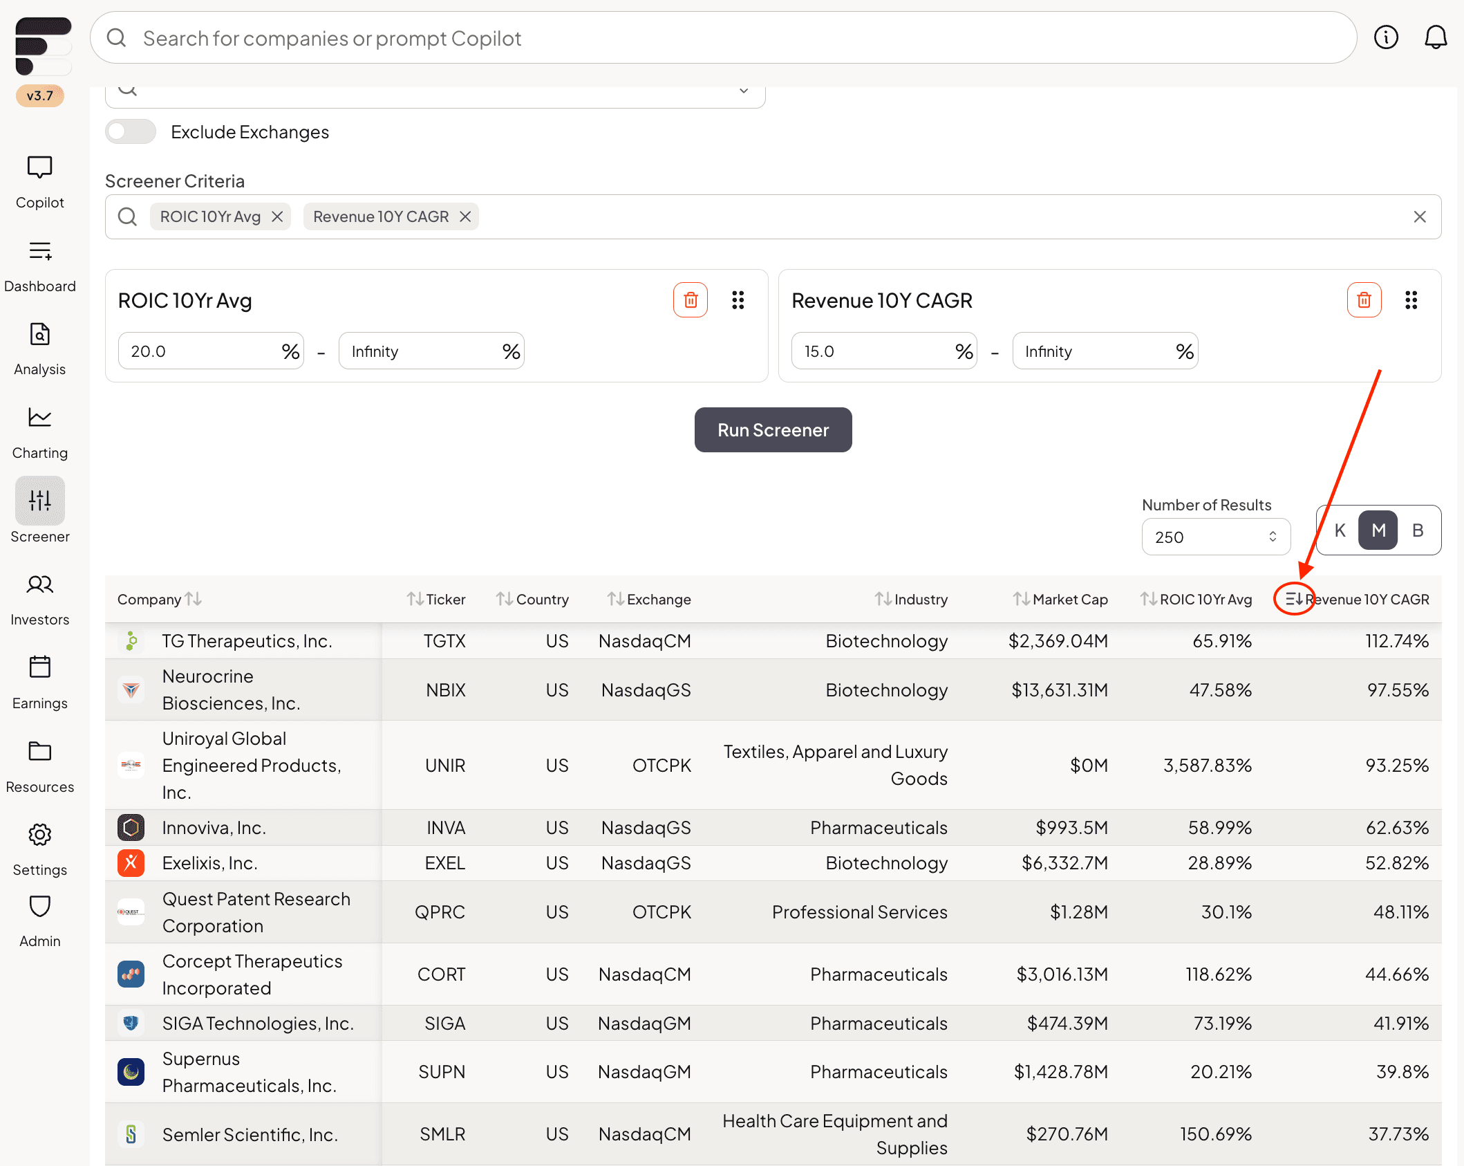Delete the Revenue 10Y CAGR criterion
This screenshot has width=1464, height=1166.
point(1364,299)
